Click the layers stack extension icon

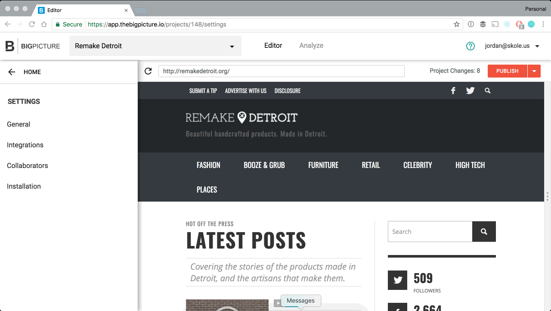[483, 25]
